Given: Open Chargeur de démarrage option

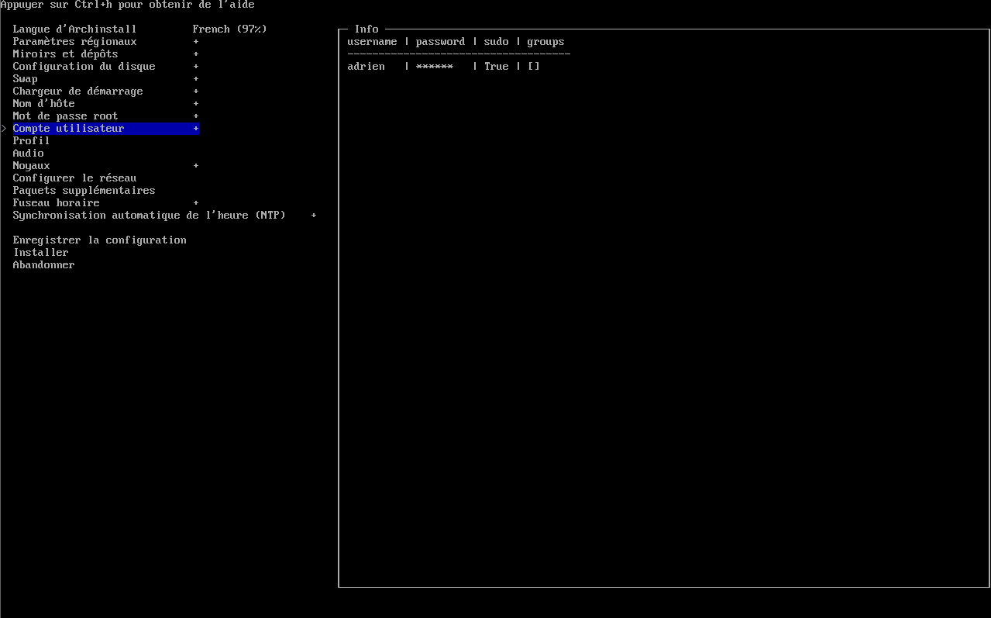Looking at the screenshot, I should click(x=77, y=91).
